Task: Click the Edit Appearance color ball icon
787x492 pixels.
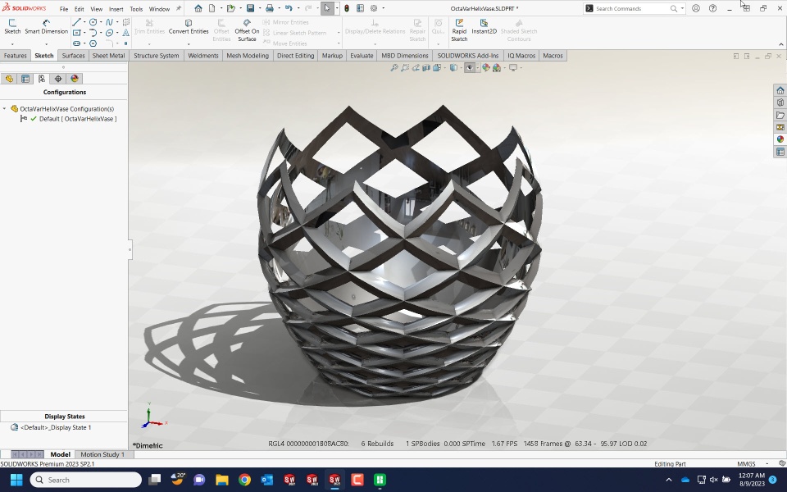Action: [x=486, y=68]
